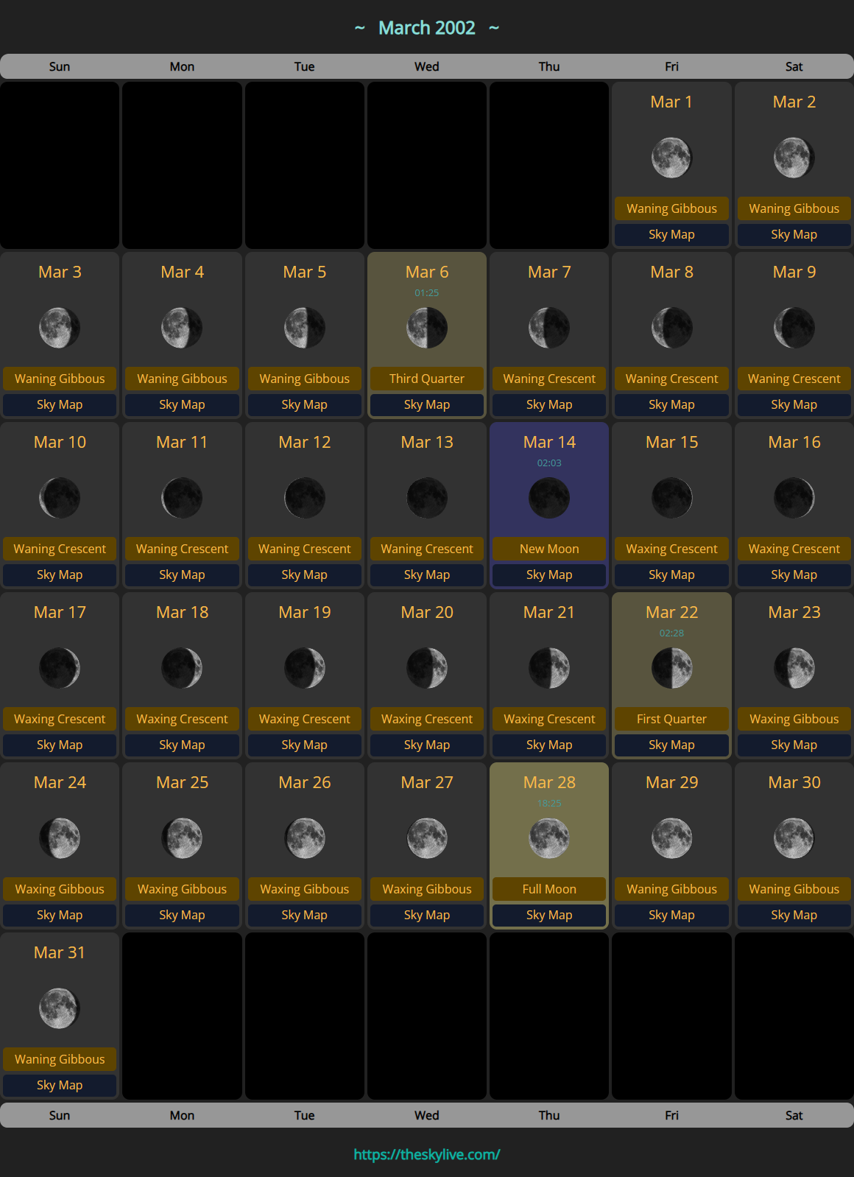
Task: Open Mar 31 Sky Map
Action: 60,1085
